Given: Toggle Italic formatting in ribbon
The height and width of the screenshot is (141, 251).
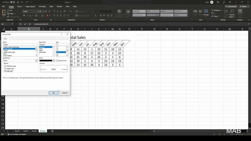Looking at the screenshot, I should coord(27,16).
